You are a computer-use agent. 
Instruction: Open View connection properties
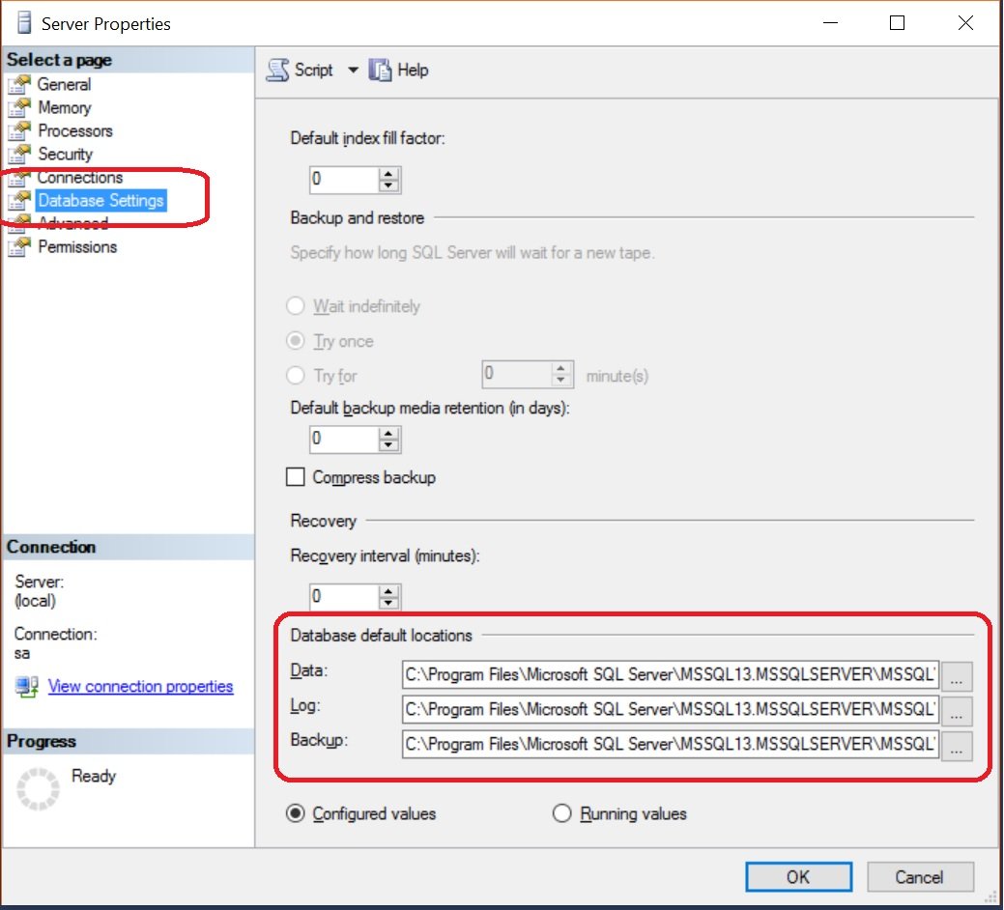coord(140,686)
